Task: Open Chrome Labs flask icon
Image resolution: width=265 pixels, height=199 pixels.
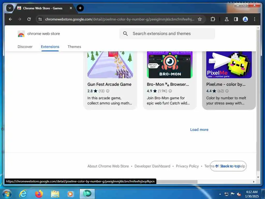Action: pos(227,19)
